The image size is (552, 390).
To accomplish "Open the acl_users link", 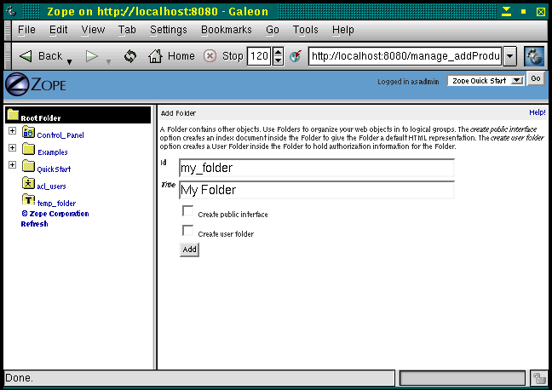I will 51,186.
